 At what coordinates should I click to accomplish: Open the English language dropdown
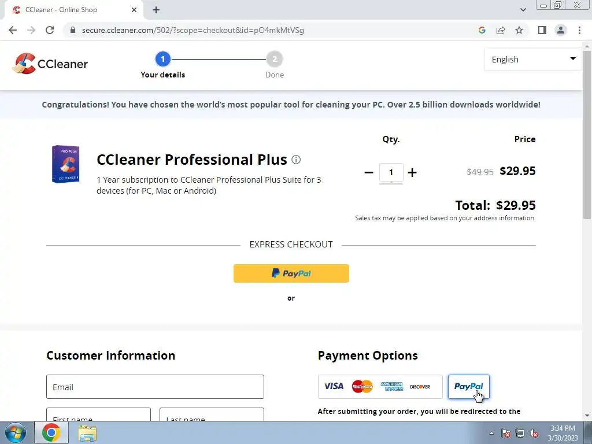point(532,60)
